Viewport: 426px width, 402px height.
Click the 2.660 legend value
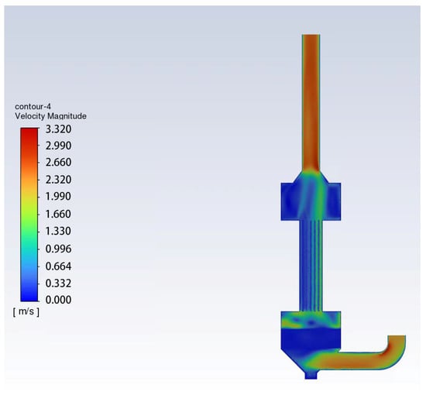(x=58, y=163)
